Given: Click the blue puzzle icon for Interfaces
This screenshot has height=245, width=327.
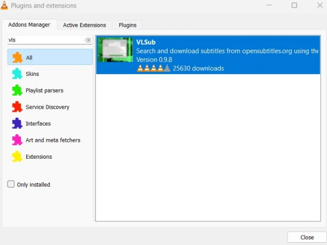Looking at the screenshot, I should pos(17,123).
